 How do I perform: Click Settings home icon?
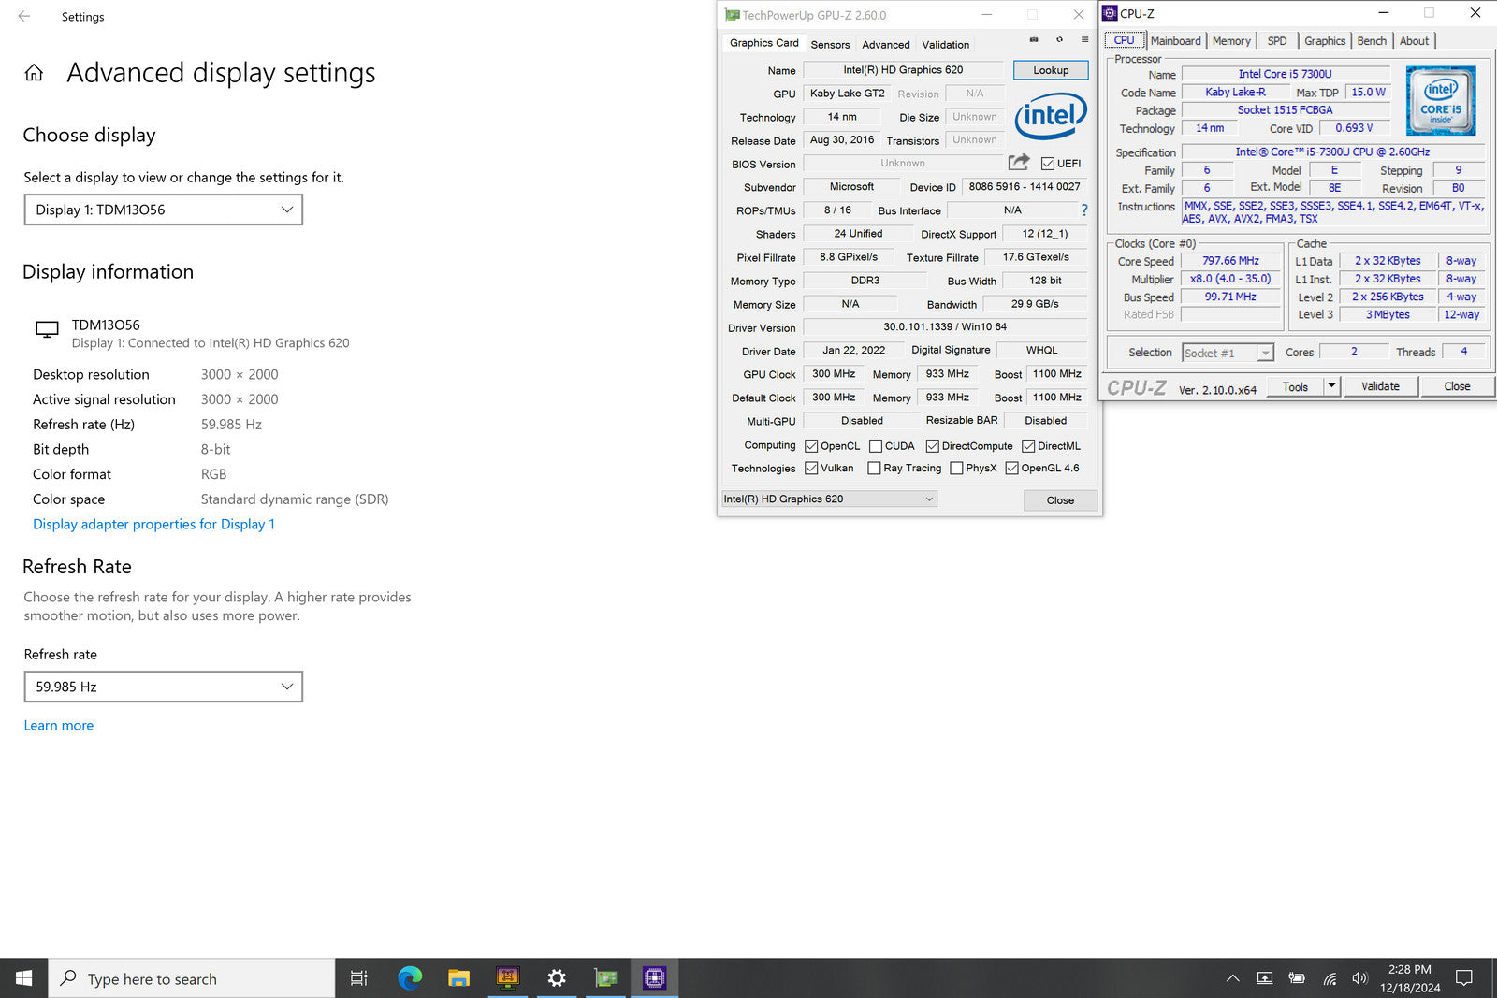(x=34, y=73)
